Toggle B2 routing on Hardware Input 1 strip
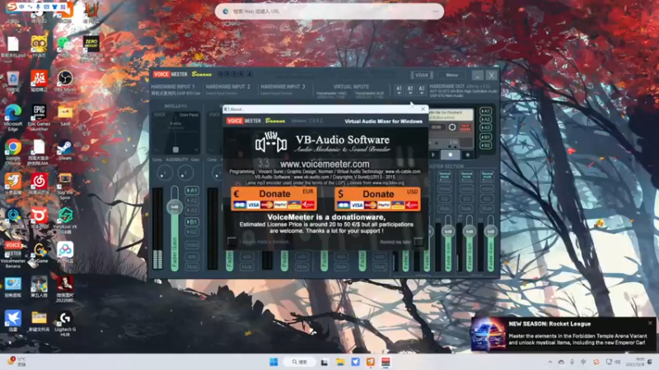This screenshot has height=370, width=659. tap(192, 232)
